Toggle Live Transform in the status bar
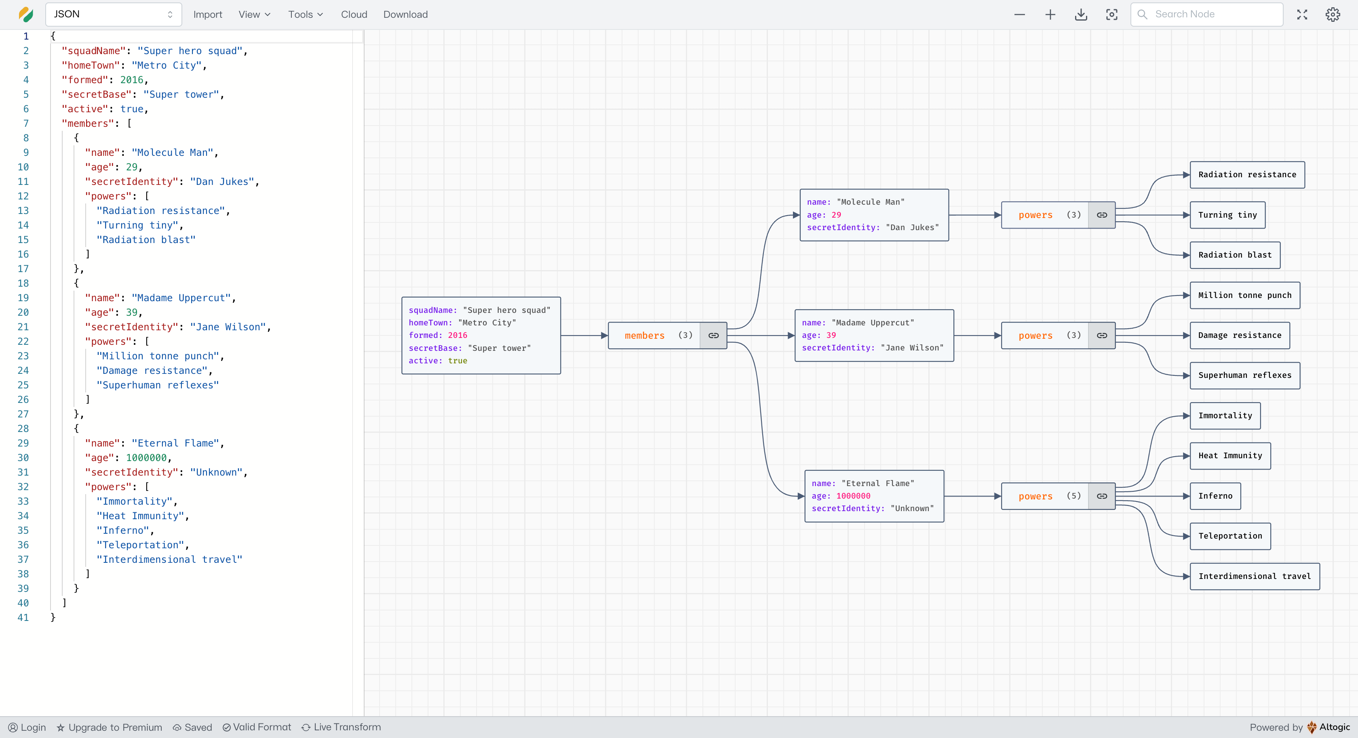Viewport: 1358px width, 738px height. (341, 728)
